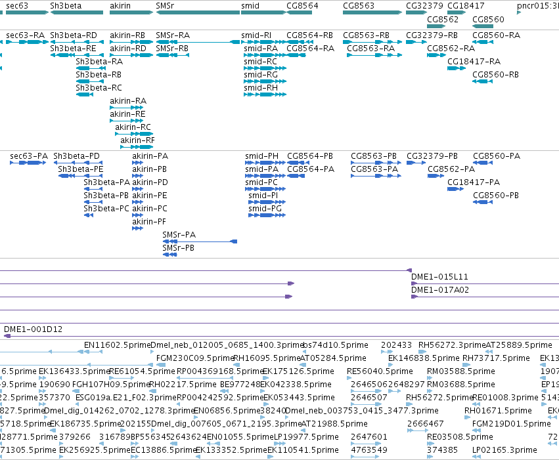Select the sec63 gene label

click(17, 6)
